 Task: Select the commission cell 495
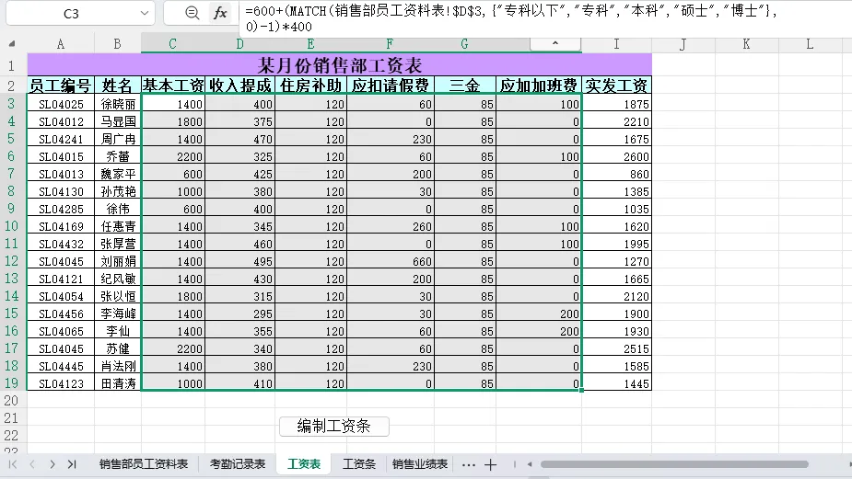tap(239, 261)
